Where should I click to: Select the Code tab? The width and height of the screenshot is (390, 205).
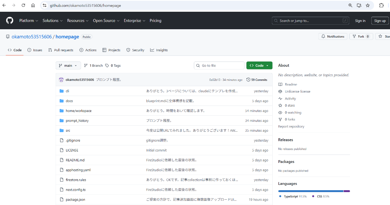pyautogui.click(x=15, y=50)
